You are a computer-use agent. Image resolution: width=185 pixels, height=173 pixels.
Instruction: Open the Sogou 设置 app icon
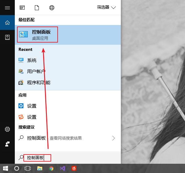click(21, 117)
